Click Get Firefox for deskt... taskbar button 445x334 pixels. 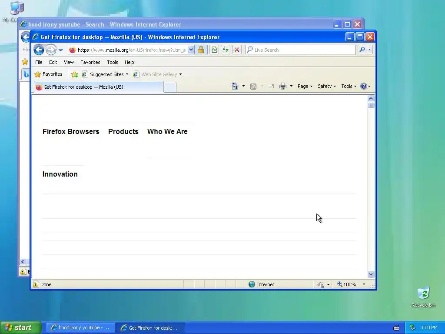[x=151, y=328]
